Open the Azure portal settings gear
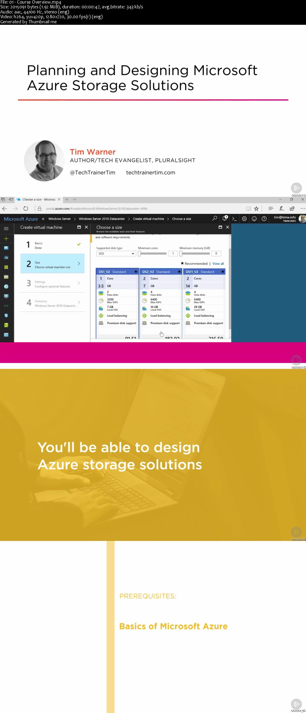Viewport: 306px width, 713px height. 244,219
